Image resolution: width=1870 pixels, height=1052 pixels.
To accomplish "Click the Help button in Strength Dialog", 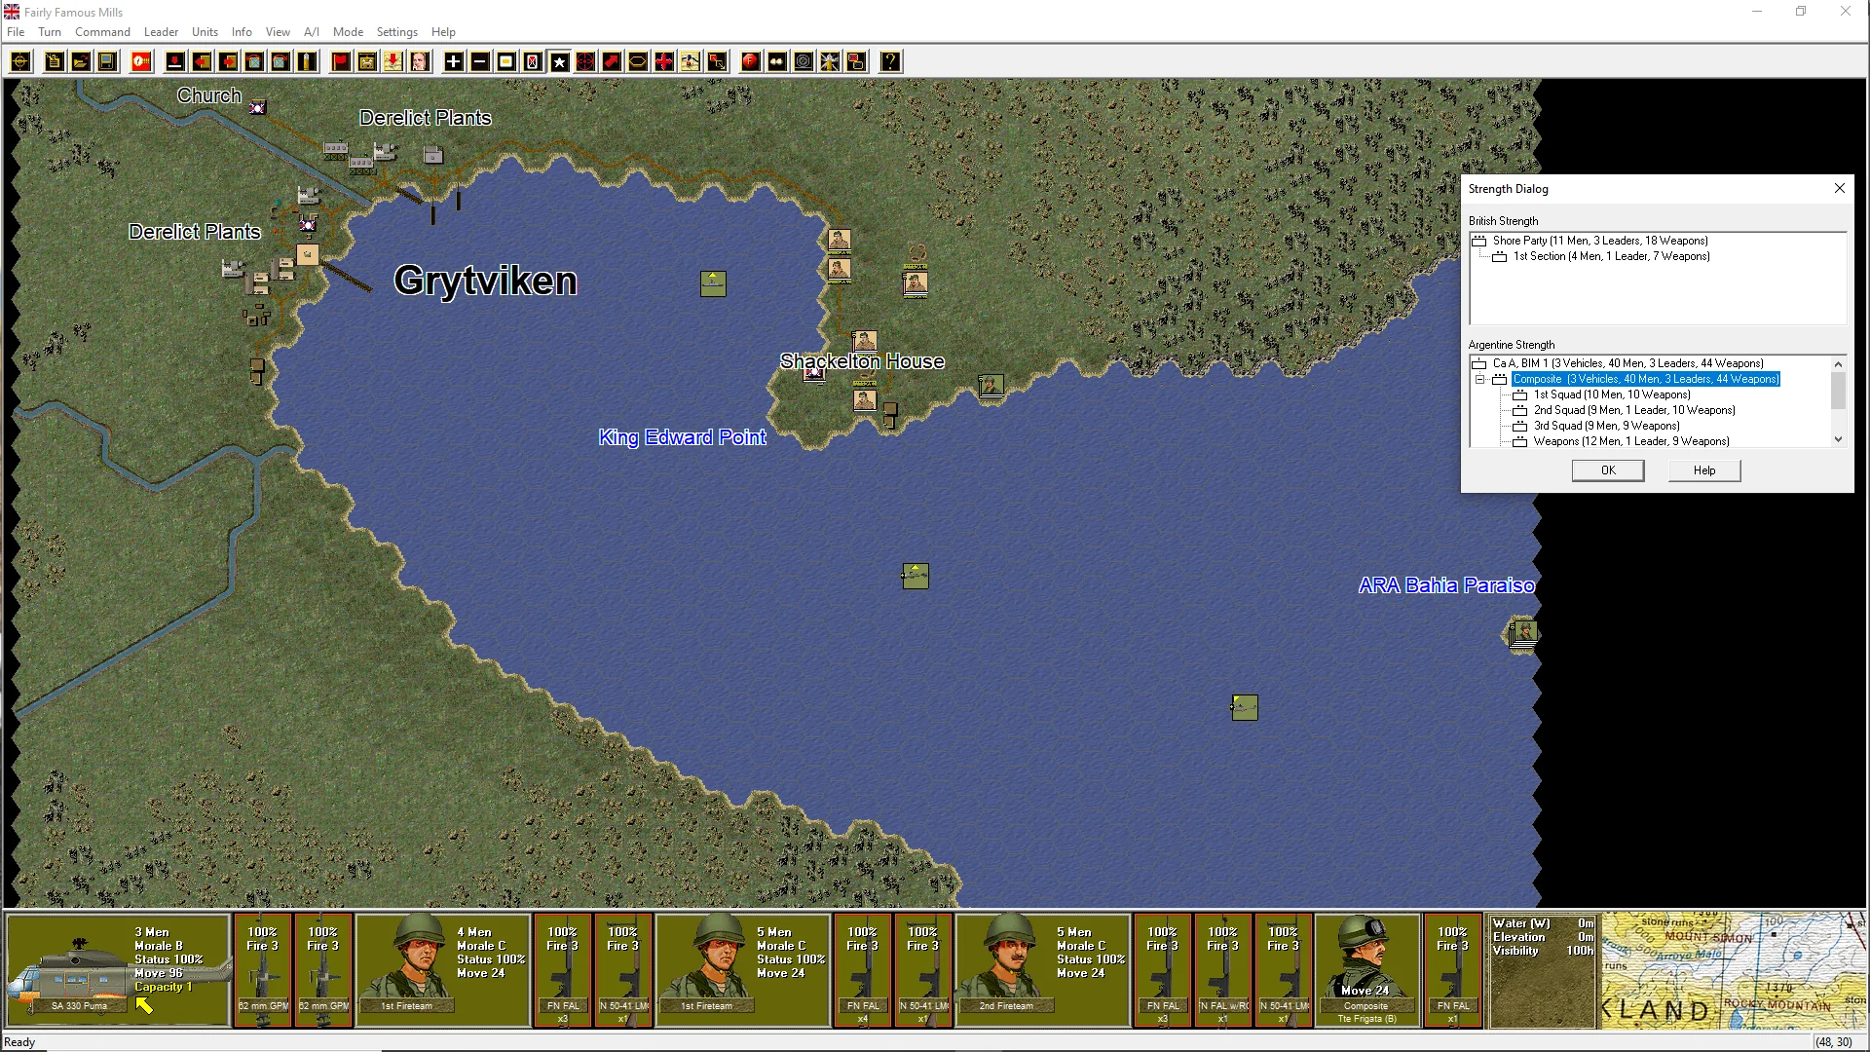I will [x=1703, y=470].
